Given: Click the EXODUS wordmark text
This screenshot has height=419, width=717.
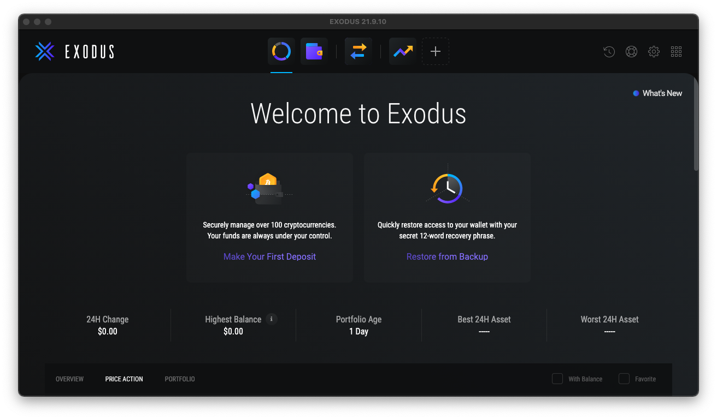Looking at the screenshot, I should click(90, 52).
